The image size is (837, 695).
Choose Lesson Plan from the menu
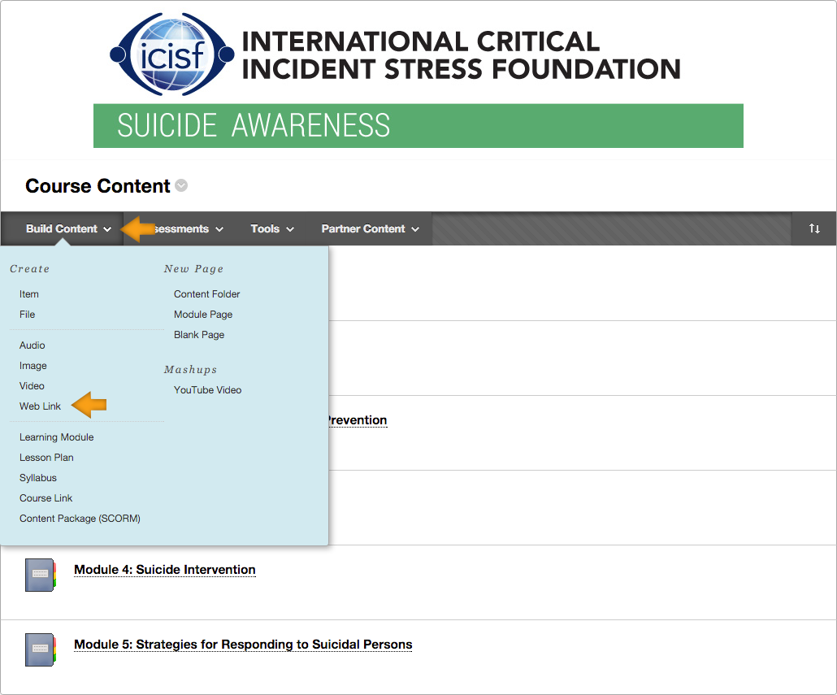tap(46, 458)
